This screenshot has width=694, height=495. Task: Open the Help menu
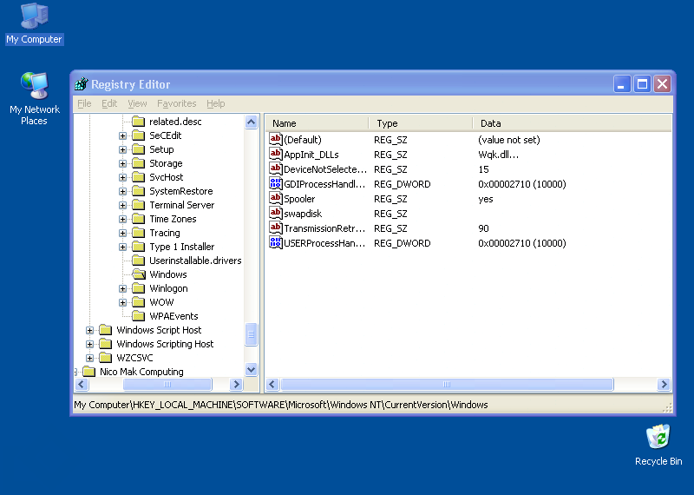(x=215, y=103)
